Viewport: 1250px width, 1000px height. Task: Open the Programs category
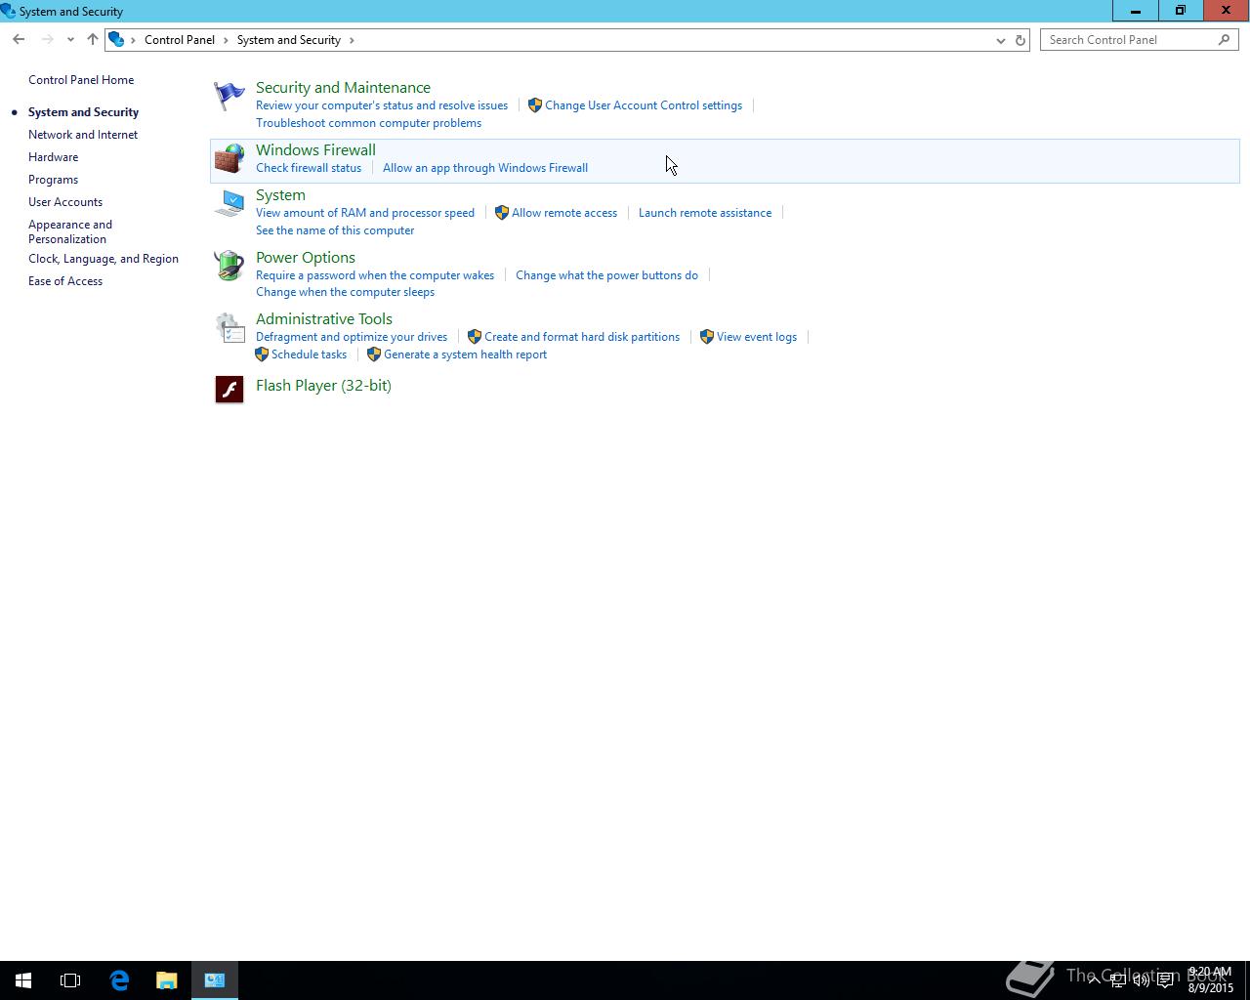pos(53,180)
